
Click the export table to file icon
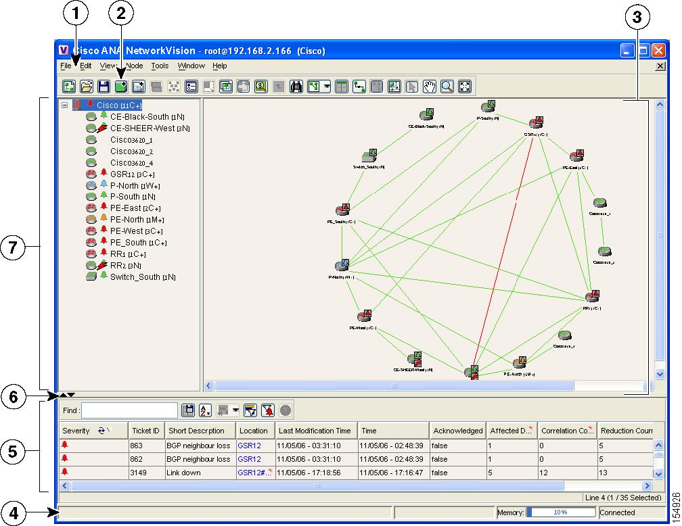[x=188, y=410]
